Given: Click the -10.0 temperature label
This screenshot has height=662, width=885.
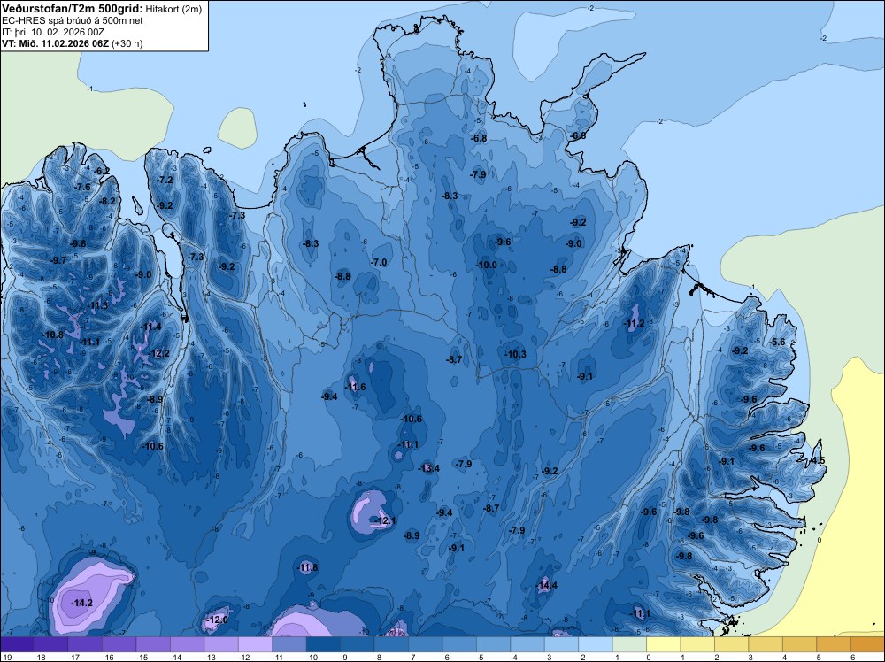Looking at the screenshot, I should (x=487, y=265).
